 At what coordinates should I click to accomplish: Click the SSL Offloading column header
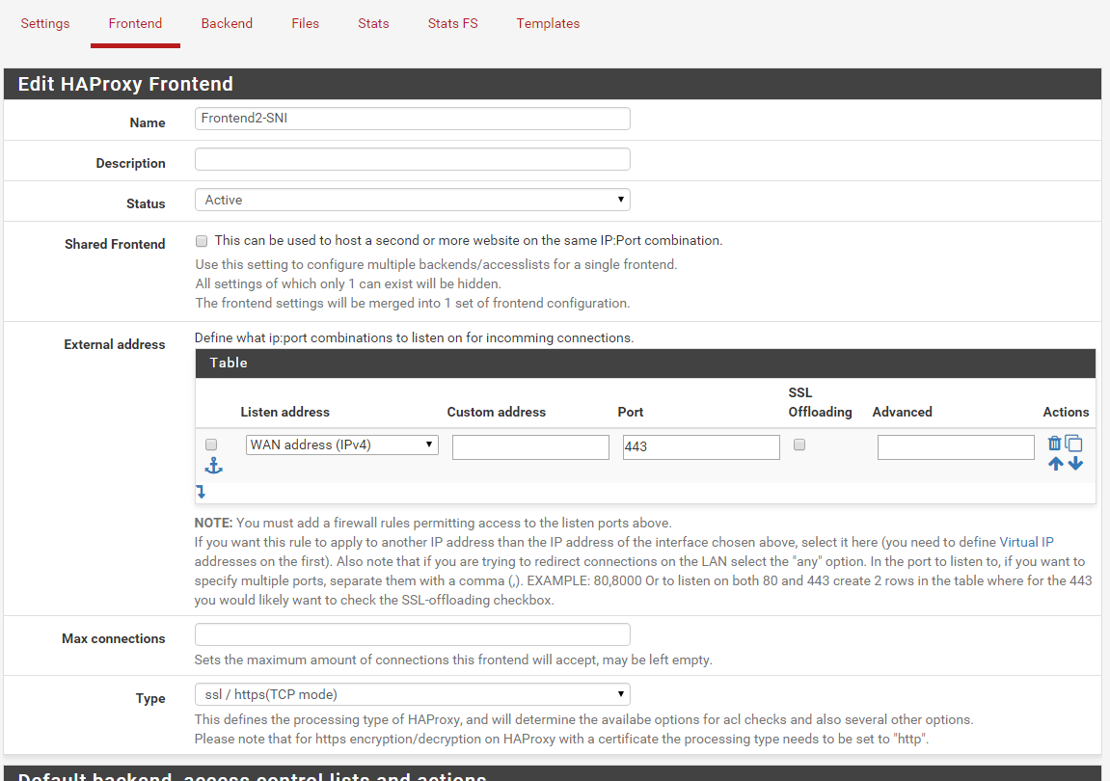click(x=820, y=402)
